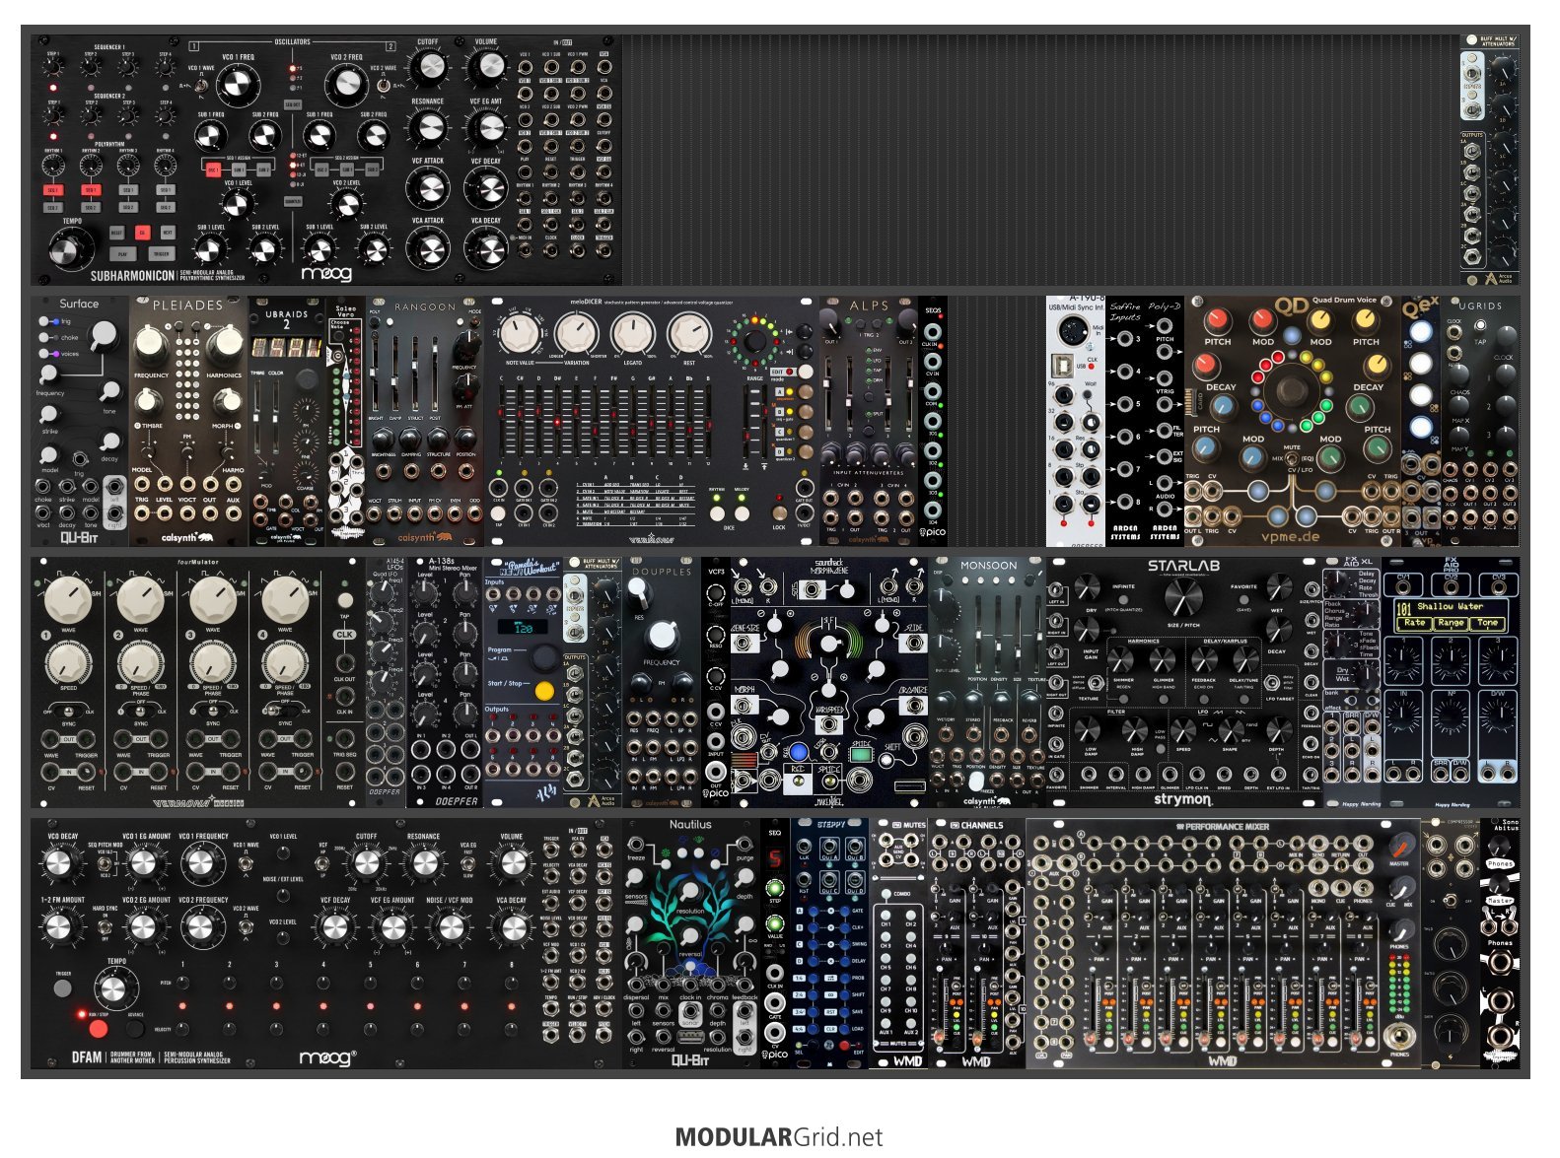The image size is (1560, 1158).
Task: Click the "MODULARGrid.net" text
Action: [779, 1137]
